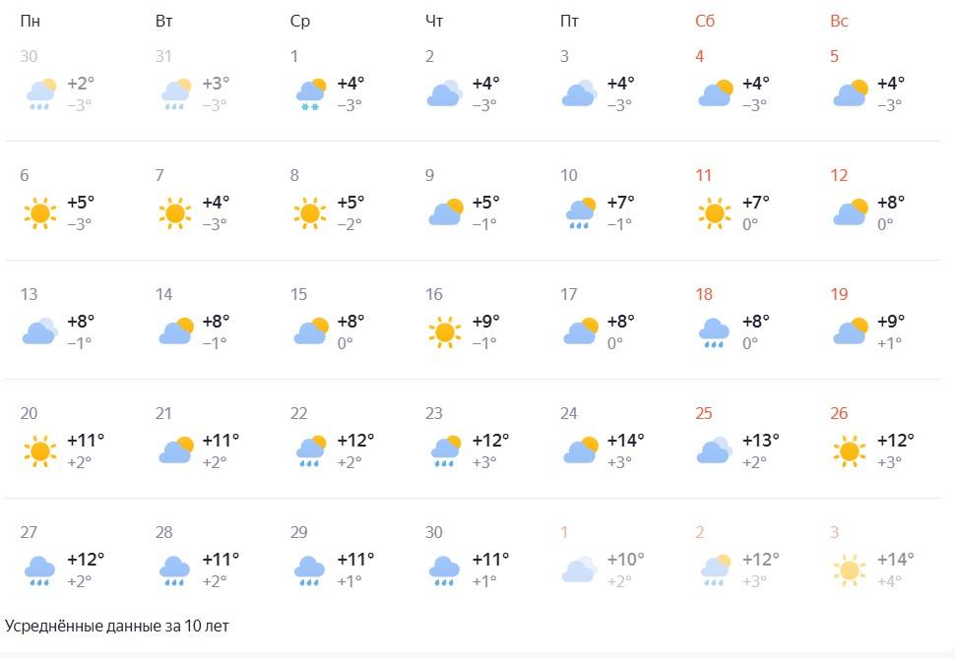Click the sun icon on Sunday the 26th
Screen dimensions: 955x658
[x=850, y=450]
